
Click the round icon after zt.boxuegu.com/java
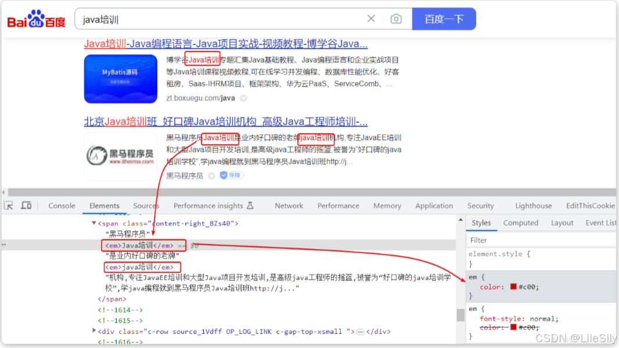(x=243, y=98)
